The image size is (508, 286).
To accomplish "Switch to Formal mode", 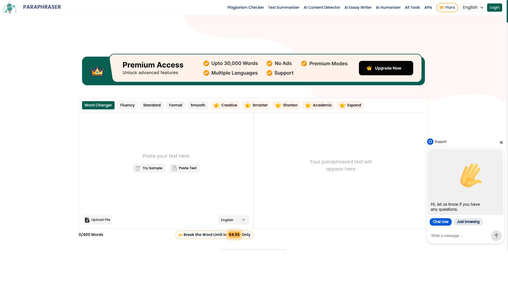I will pyautogui.click(x=176, y=105).
